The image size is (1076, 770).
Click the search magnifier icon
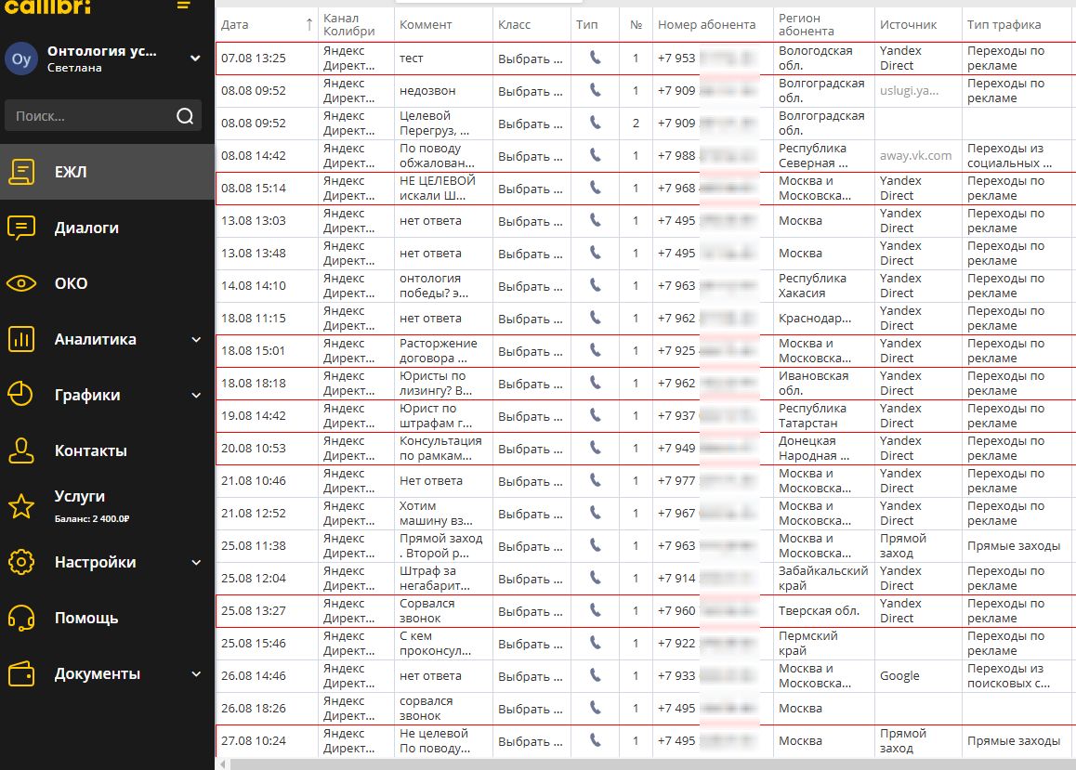(x=185, y=116)
